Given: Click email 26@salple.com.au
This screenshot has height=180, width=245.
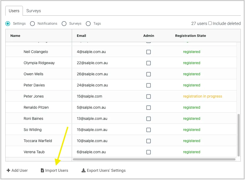Looking at the screenshot, I should [92, 74].
